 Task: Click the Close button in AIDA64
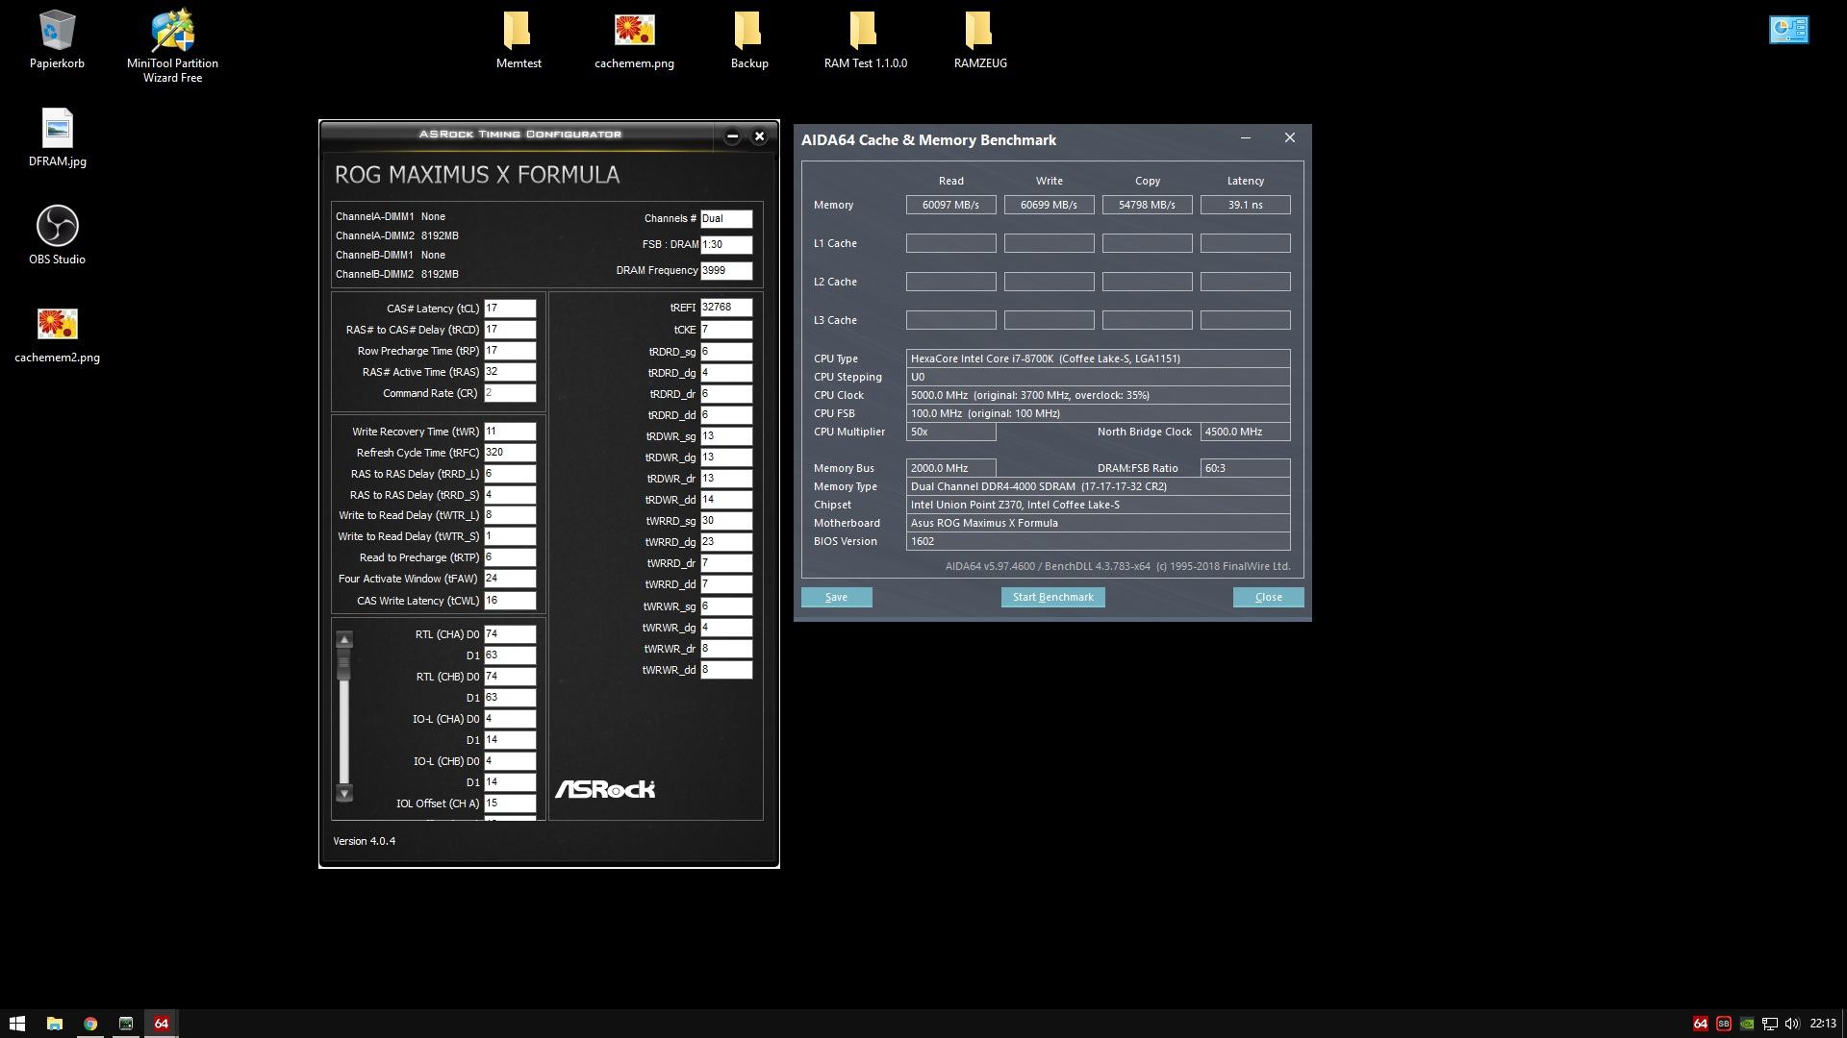(x=1268, y=597)
